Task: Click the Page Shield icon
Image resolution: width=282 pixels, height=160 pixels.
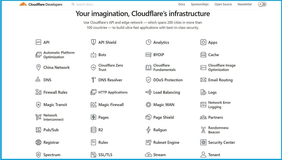Action: (148, 117)
